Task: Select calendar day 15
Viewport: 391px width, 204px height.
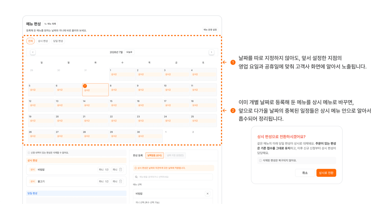Action: click(x=122, y=105)
